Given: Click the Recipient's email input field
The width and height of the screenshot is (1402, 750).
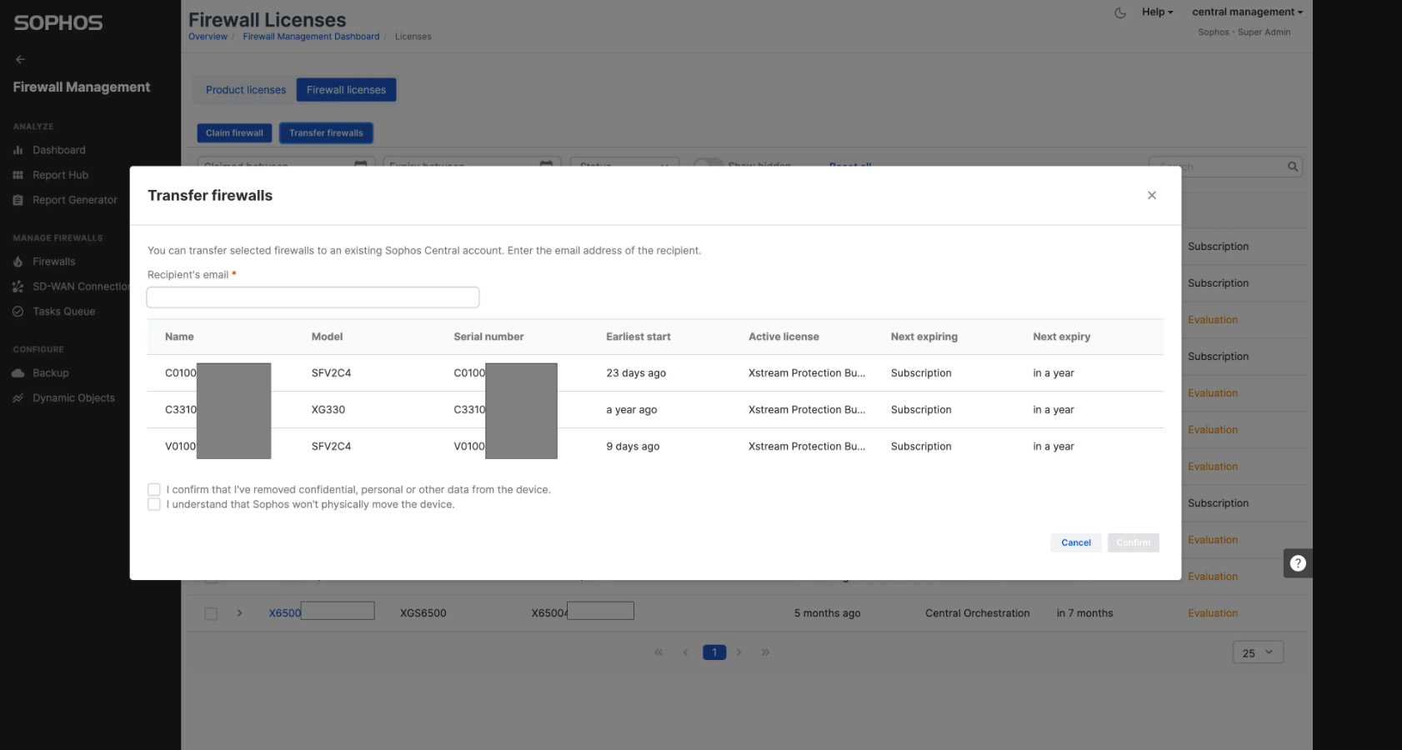Looking at the screenshot, I should tap(313, 297).
